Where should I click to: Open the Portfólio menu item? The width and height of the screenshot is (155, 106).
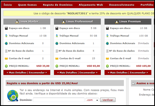147,5
